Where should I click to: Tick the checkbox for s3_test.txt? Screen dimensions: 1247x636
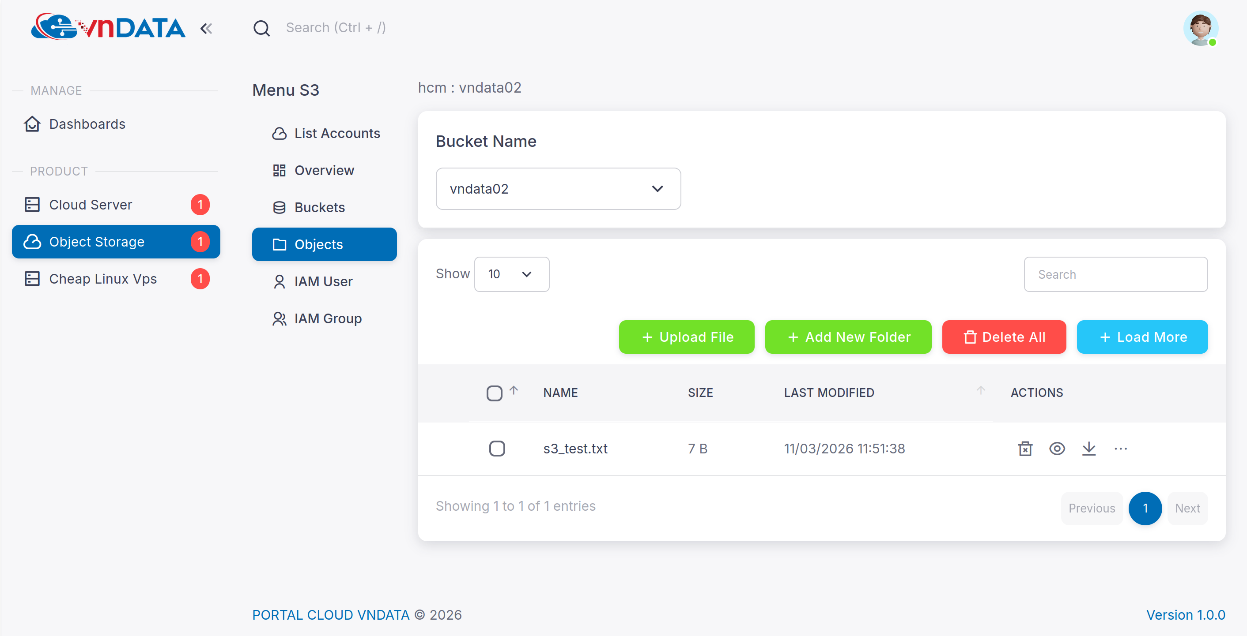click(497, 449)
